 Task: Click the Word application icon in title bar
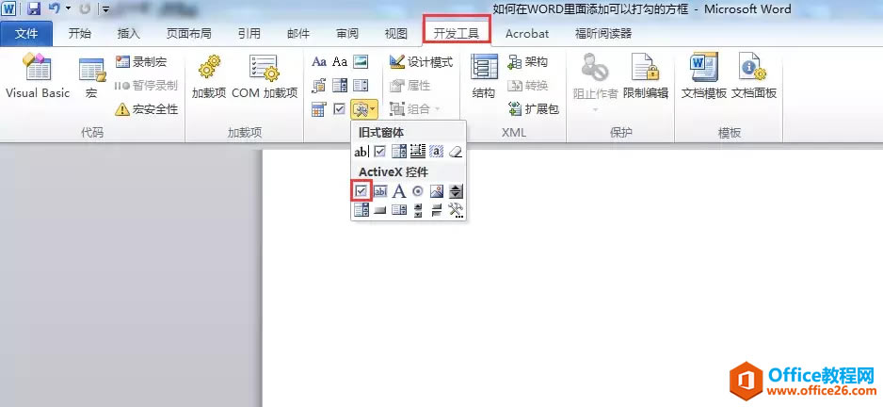pyautogui.click(x=9, y=8)
